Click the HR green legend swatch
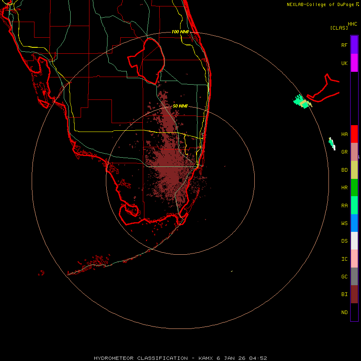The height and width of the screenshot is (361, 361). pos(354,187)
